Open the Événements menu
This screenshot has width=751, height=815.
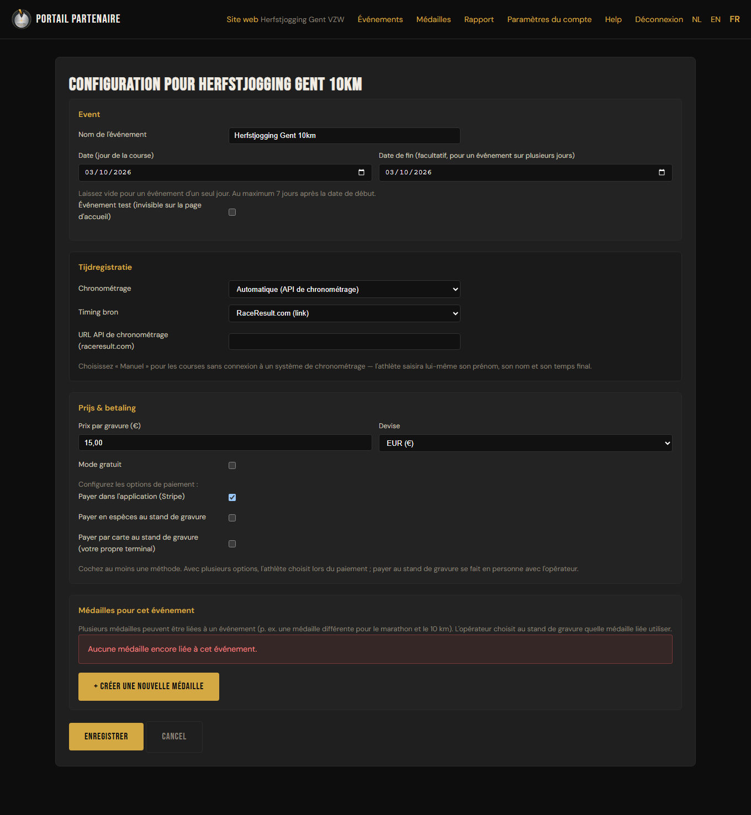tap(380, 19)
